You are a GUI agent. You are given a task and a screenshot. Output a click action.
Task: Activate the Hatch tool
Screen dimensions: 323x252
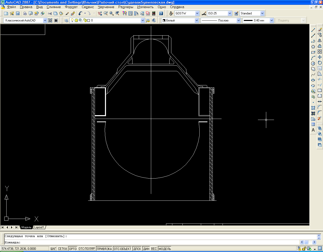(x=313, y=108)
